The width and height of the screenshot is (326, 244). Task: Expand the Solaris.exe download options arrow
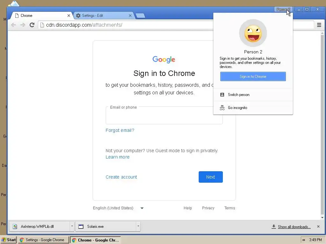138,226
